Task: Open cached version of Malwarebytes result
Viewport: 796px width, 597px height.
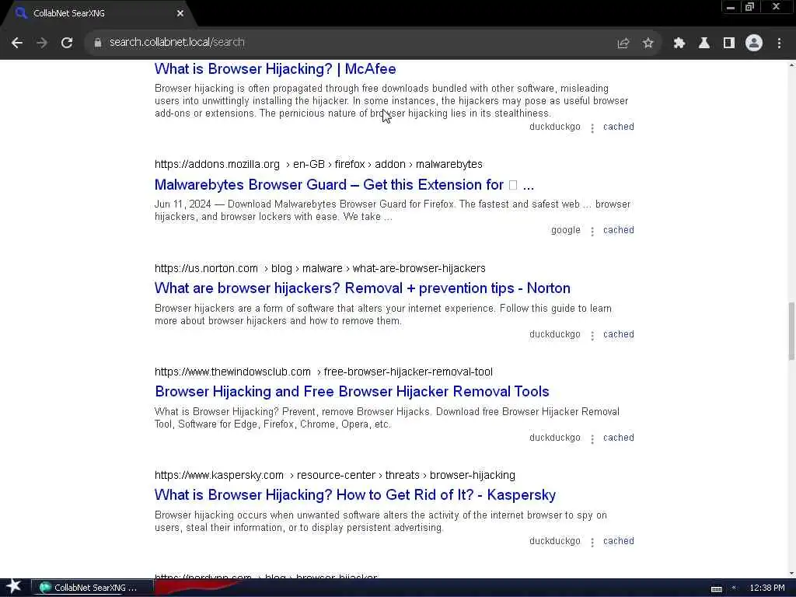Action: click(x=618, y=230)
